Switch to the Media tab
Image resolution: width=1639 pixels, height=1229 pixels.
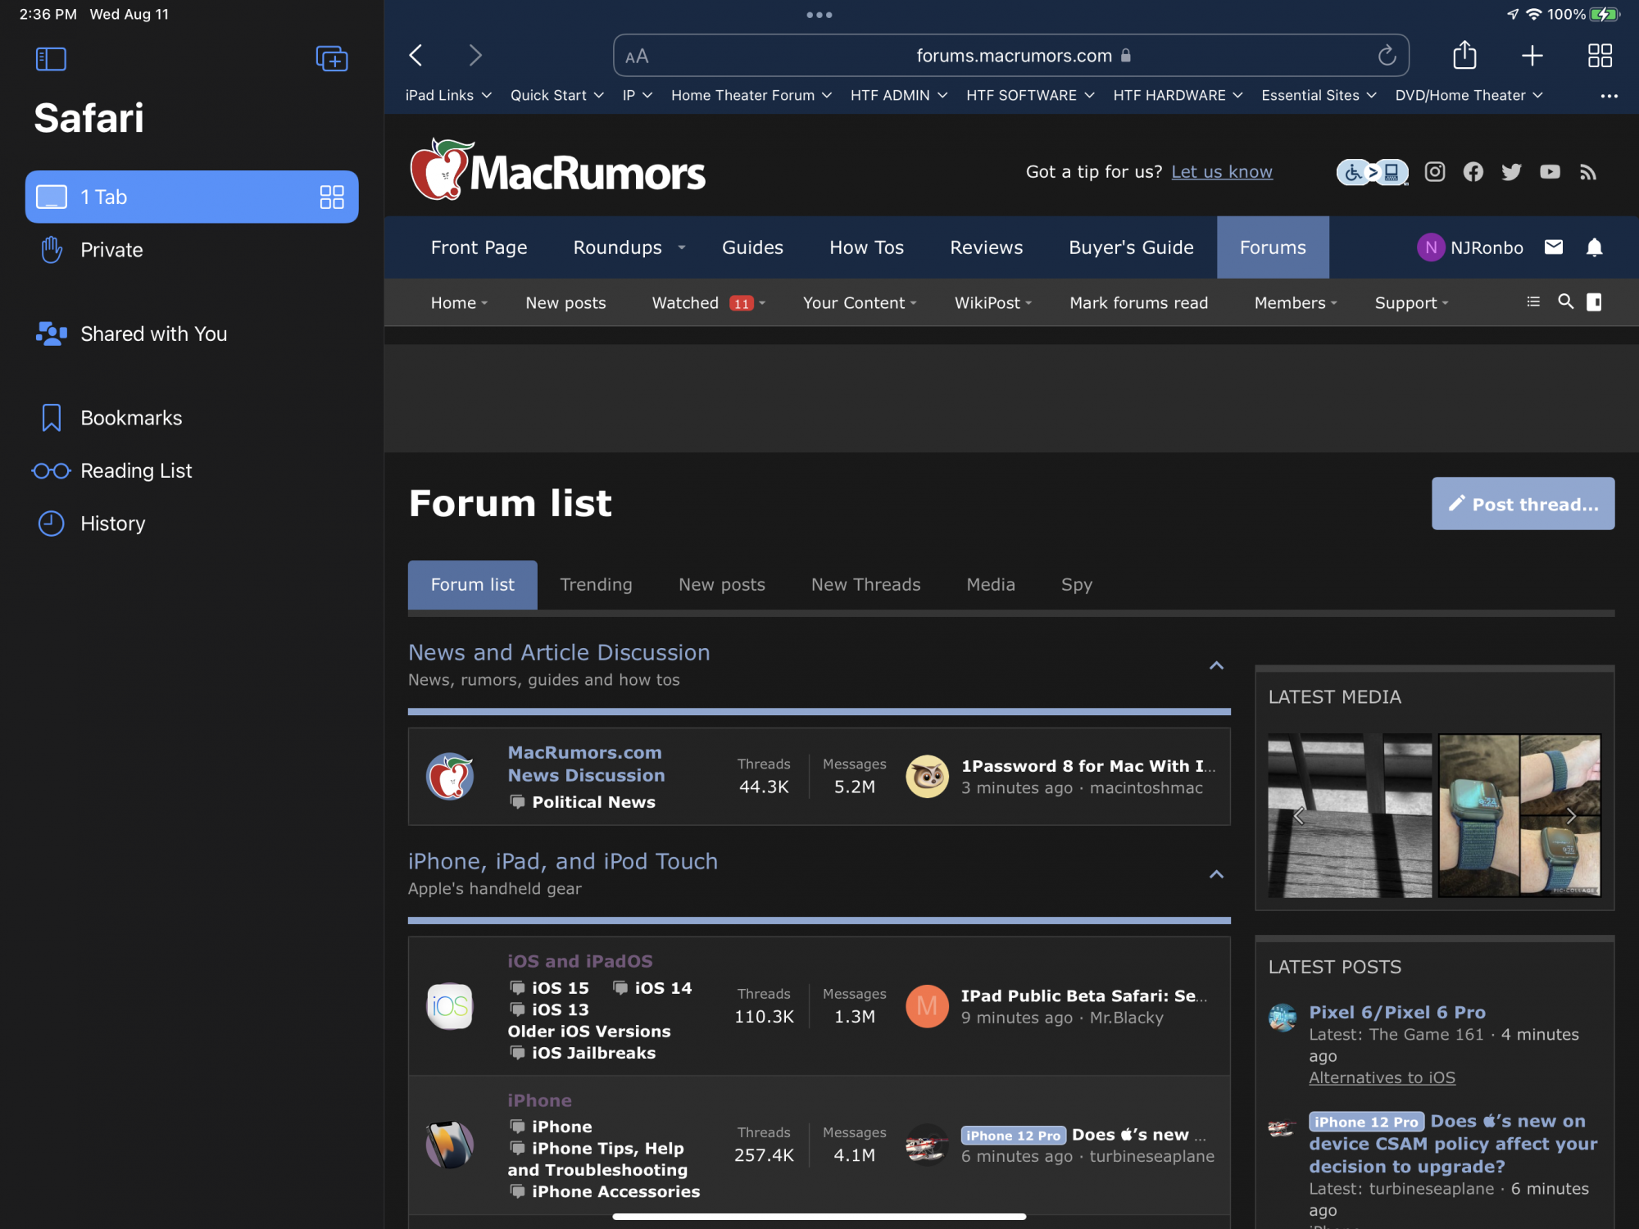click(x=990, y=585)
